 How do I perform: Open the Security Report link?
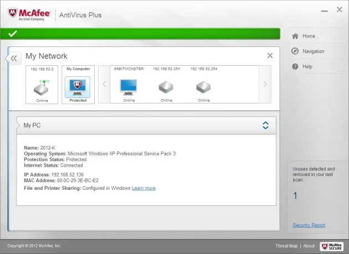click(309, 225)
